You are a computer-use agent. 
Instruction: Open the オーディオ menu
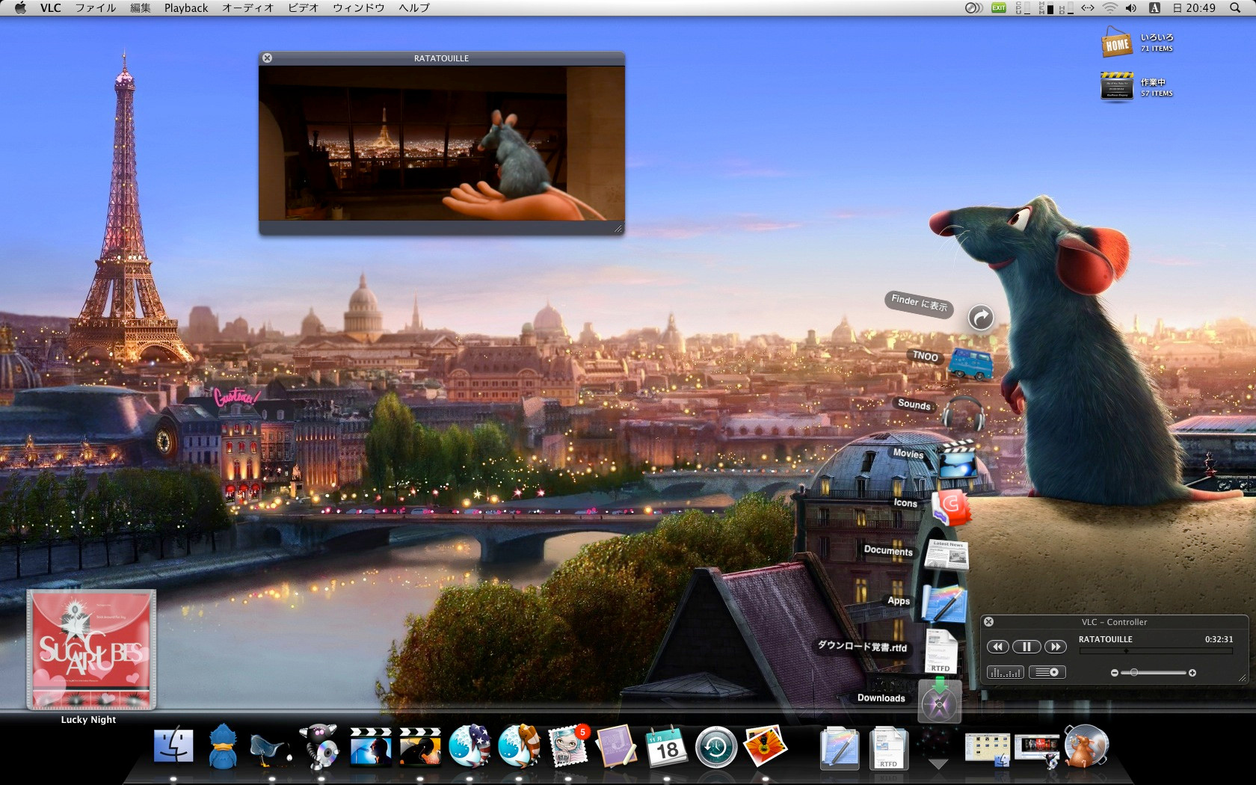[247, 7]
